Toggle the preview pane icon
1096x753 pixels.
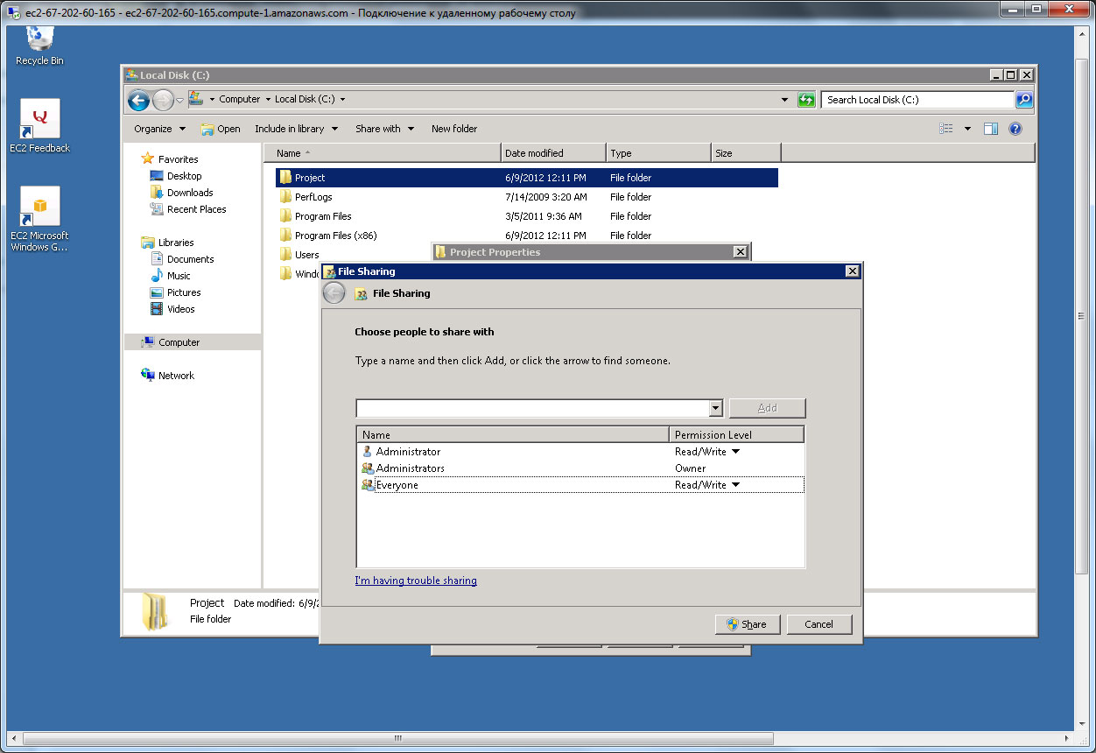(x=991, y=129)
